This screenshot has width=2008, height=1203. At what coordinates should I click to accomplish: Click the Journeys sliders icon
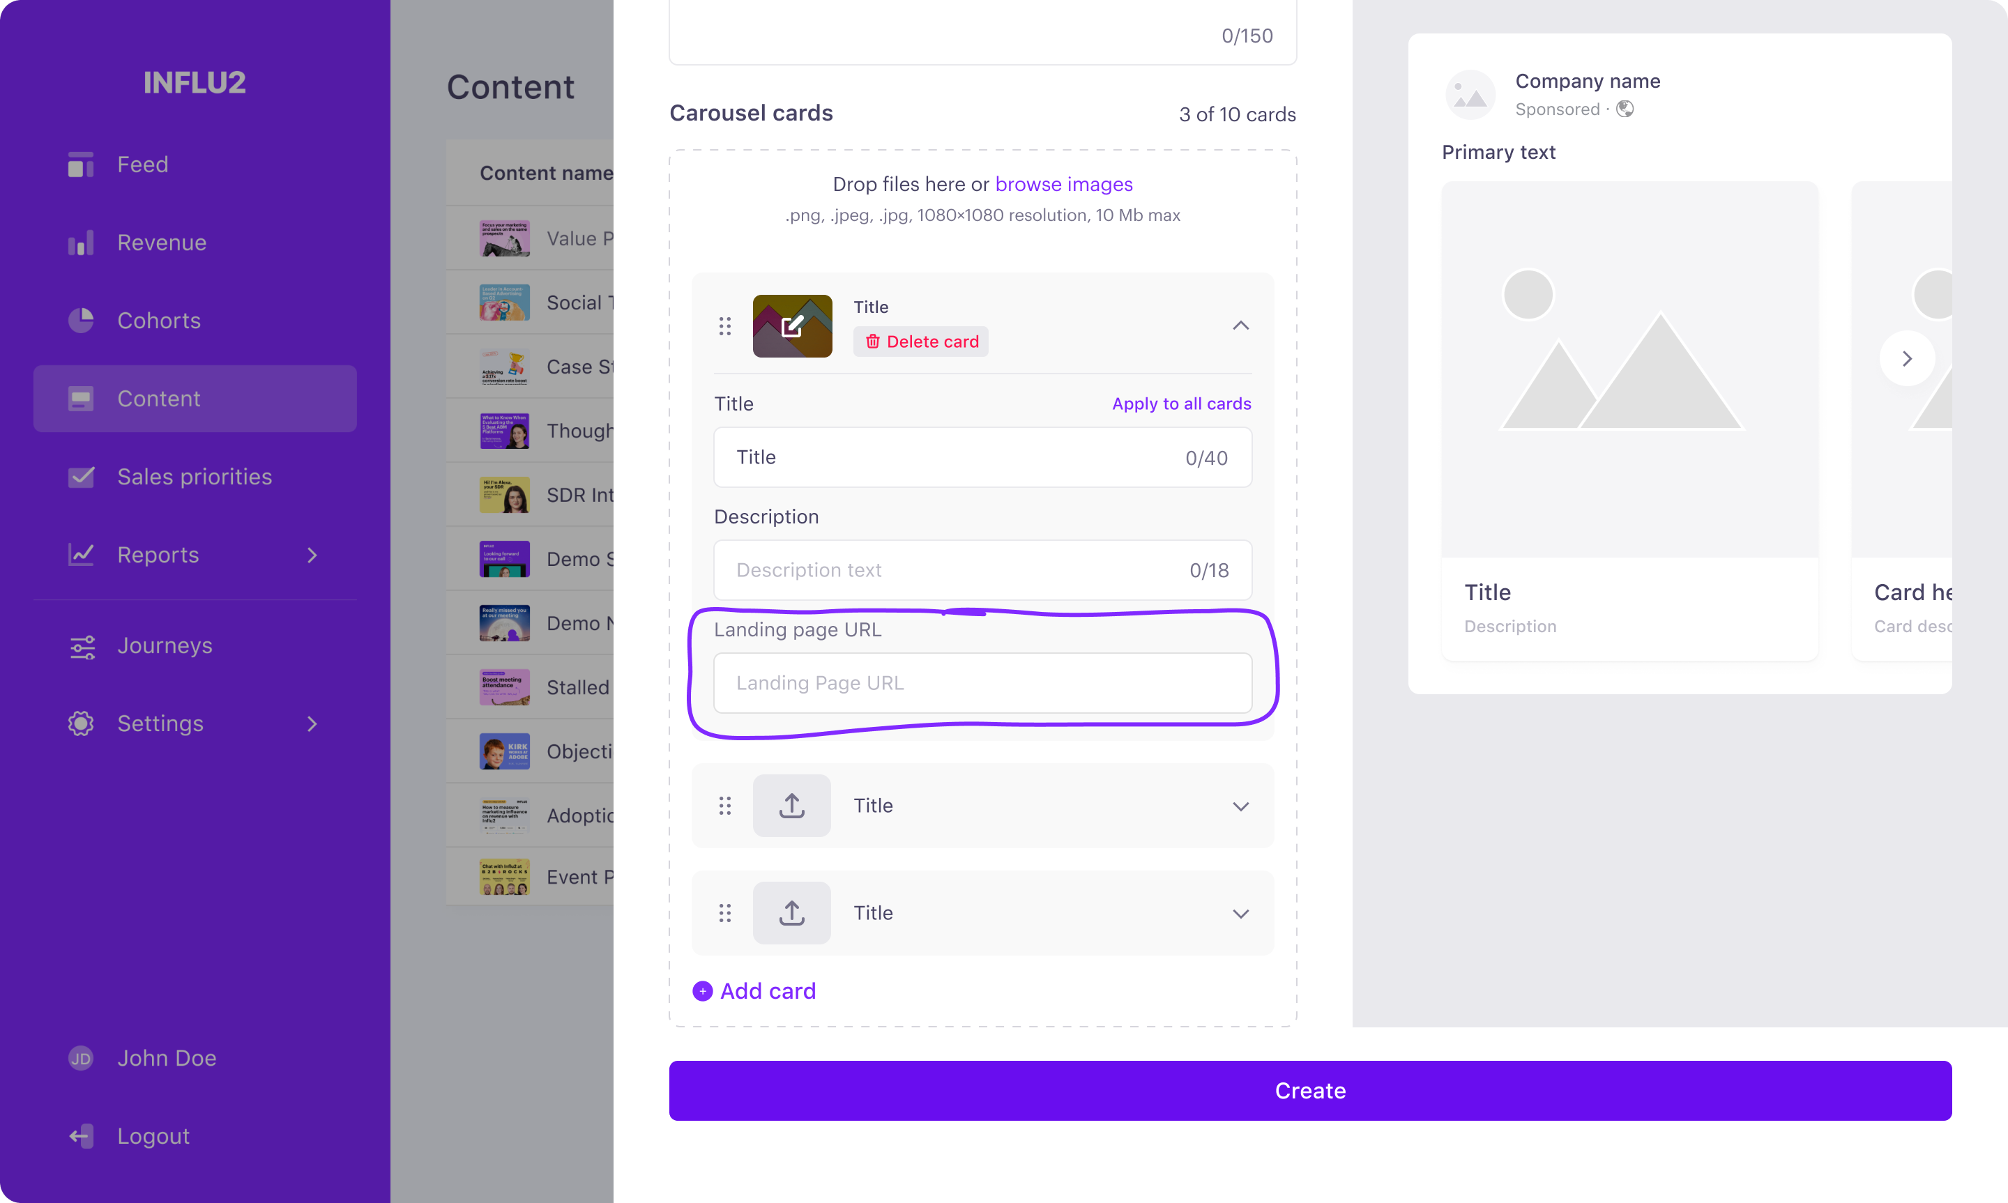[x=82, y=646]
